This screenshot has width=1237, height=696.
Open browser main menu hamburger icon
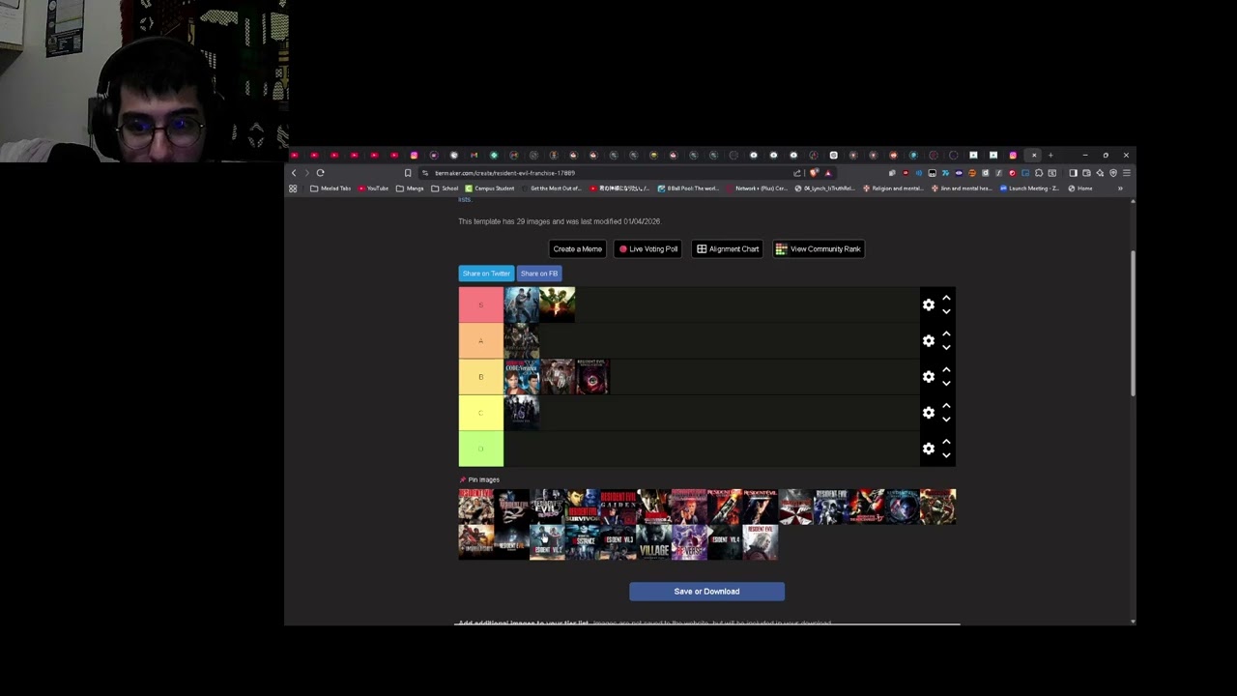click(1126, 173)
